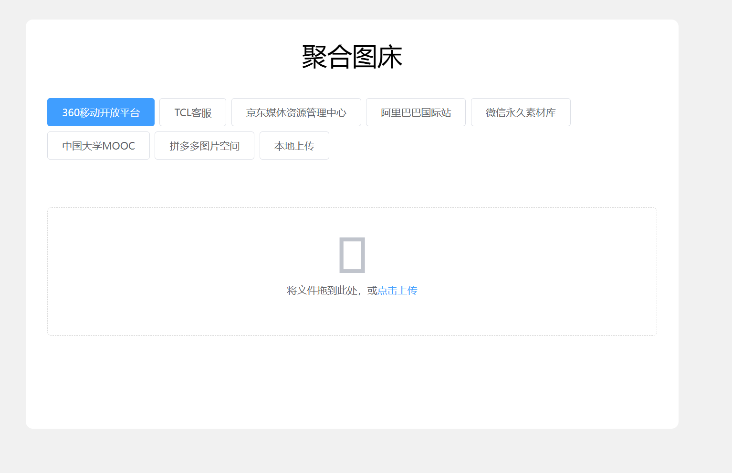This screenshot has height=473, width=732.
Task: Click the 将文件拖到此处 prompt text
Action: coord(329,290)
